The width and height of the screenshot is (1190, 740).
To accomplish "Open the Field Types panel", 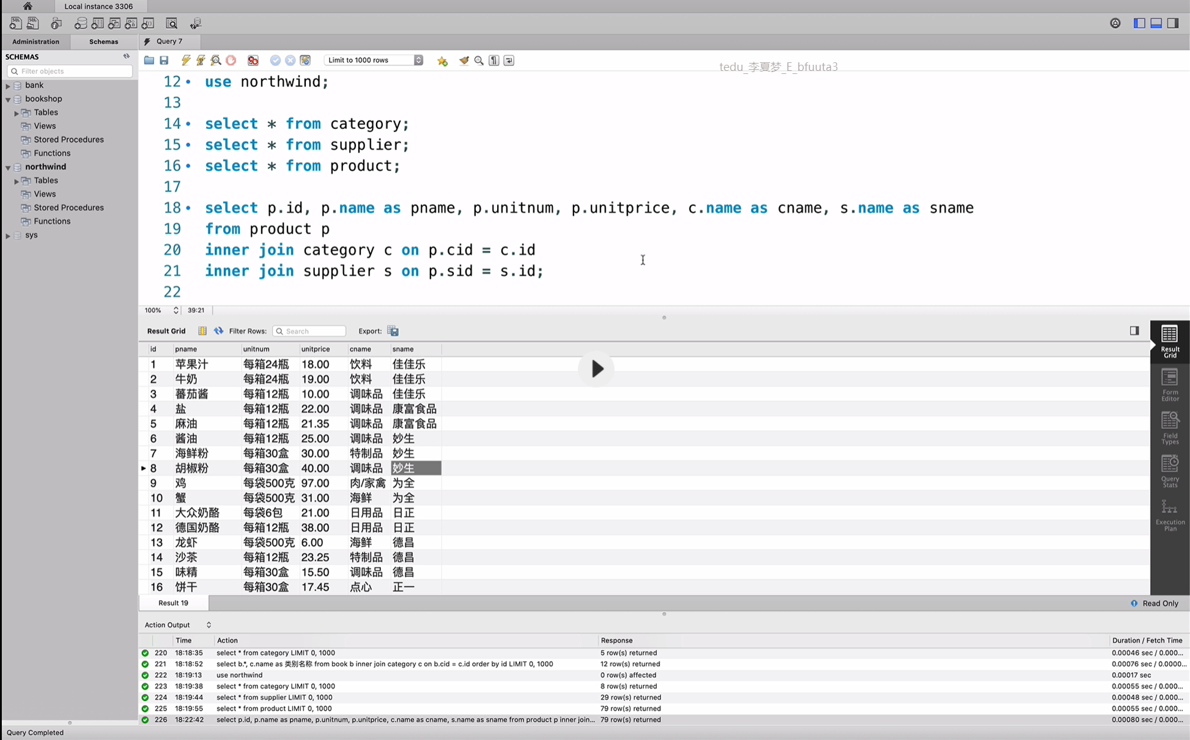I will (1170, 428).
